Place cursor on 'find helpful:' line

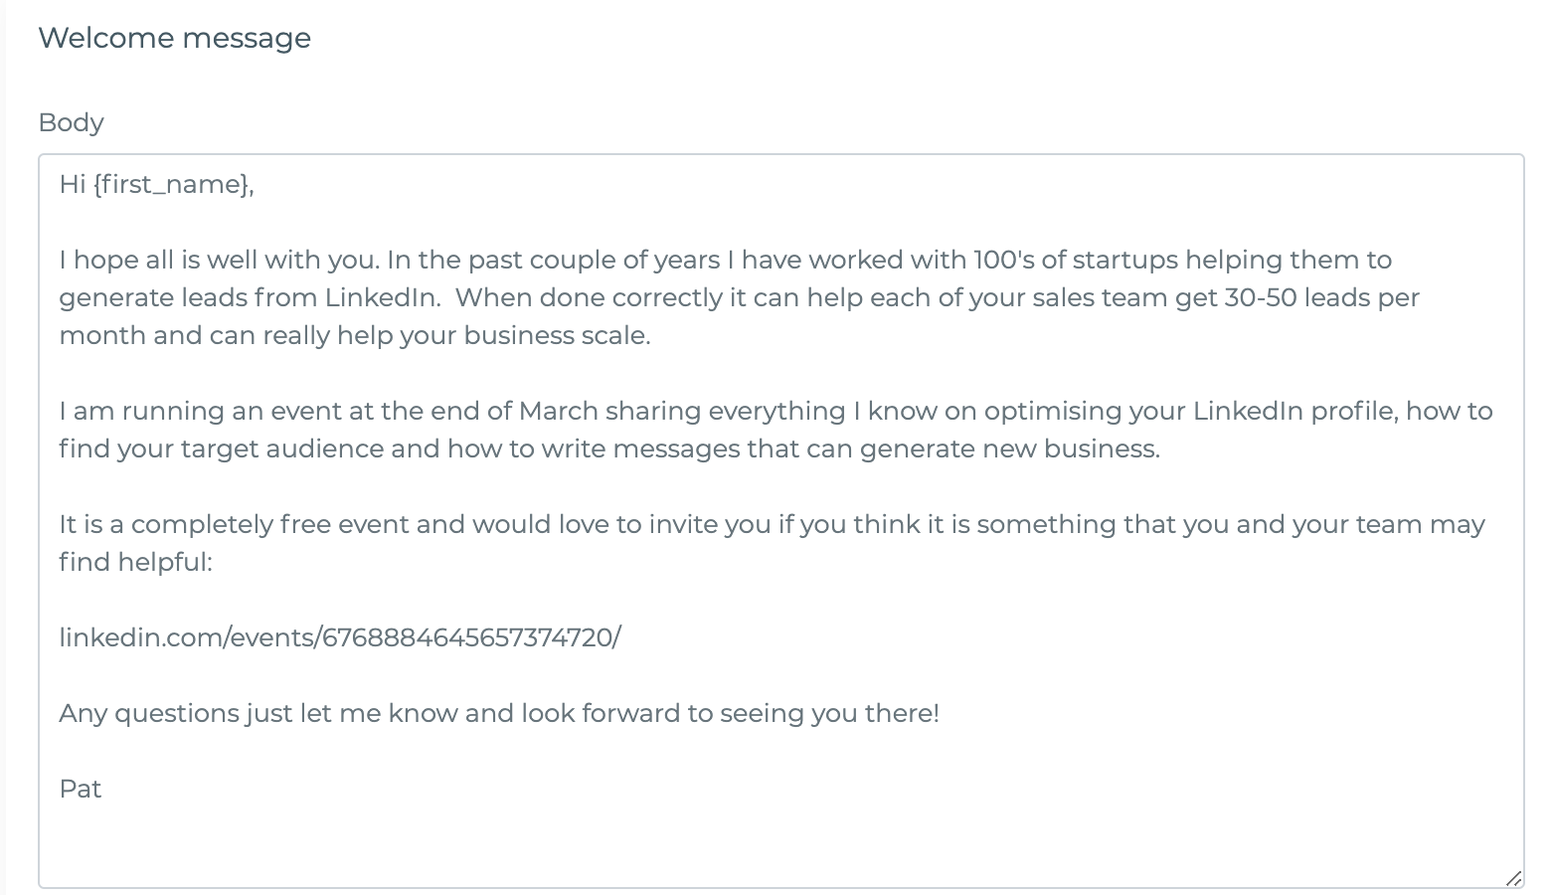(135, 563)
